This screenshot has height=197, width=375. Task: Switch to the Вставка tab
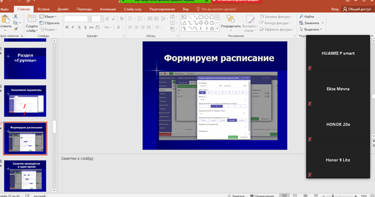pos(43,9)
